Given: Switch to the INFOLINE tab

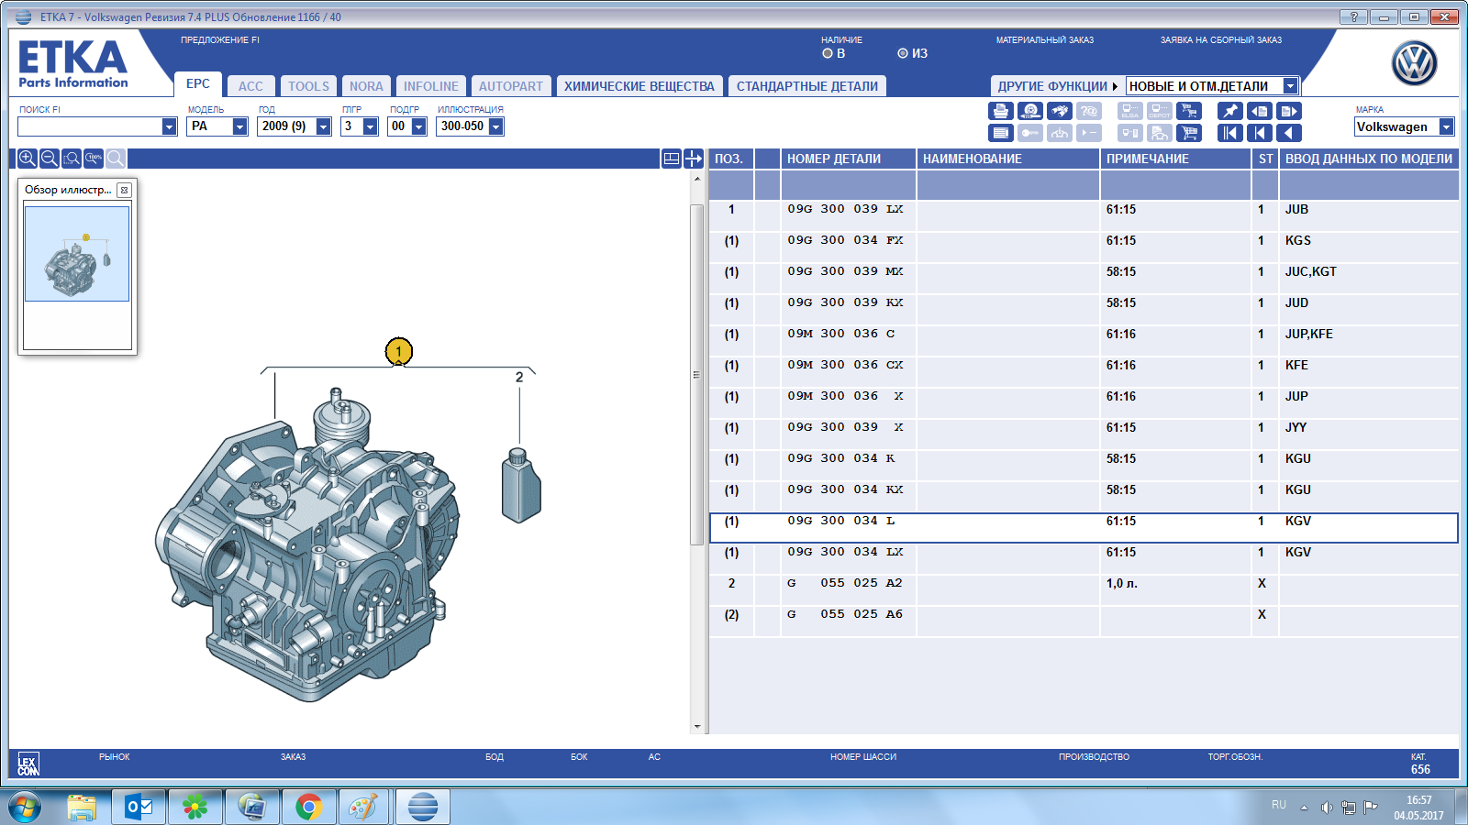Looking at the screenshot, I should pyautogui.click(x=431, y=86).
